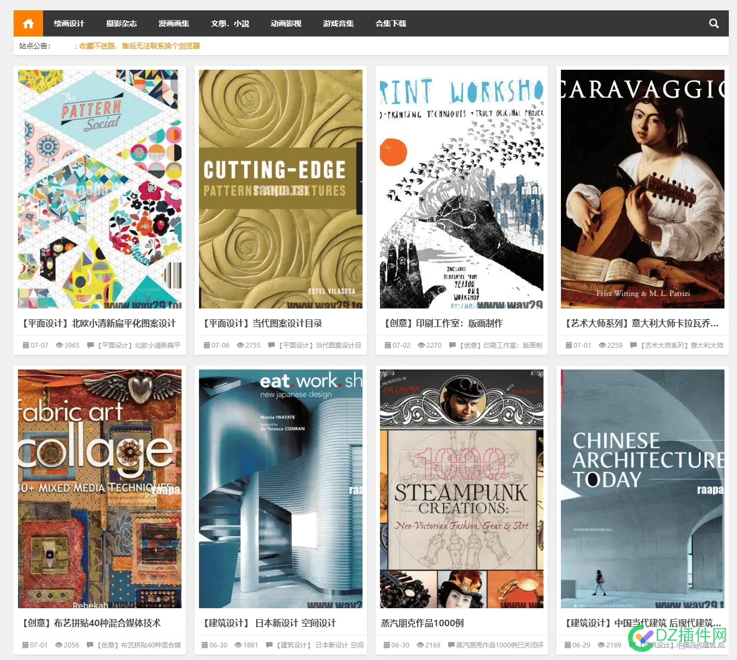Open title link 蒸汽朋克作品1000例
The image size is (737, 660).
(422, 623)
